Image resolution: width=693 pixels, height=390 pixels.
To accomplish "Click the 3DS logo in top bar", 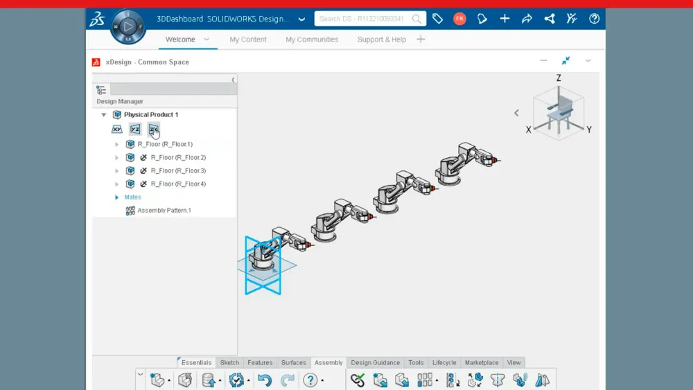I will (x=97, y=19).
